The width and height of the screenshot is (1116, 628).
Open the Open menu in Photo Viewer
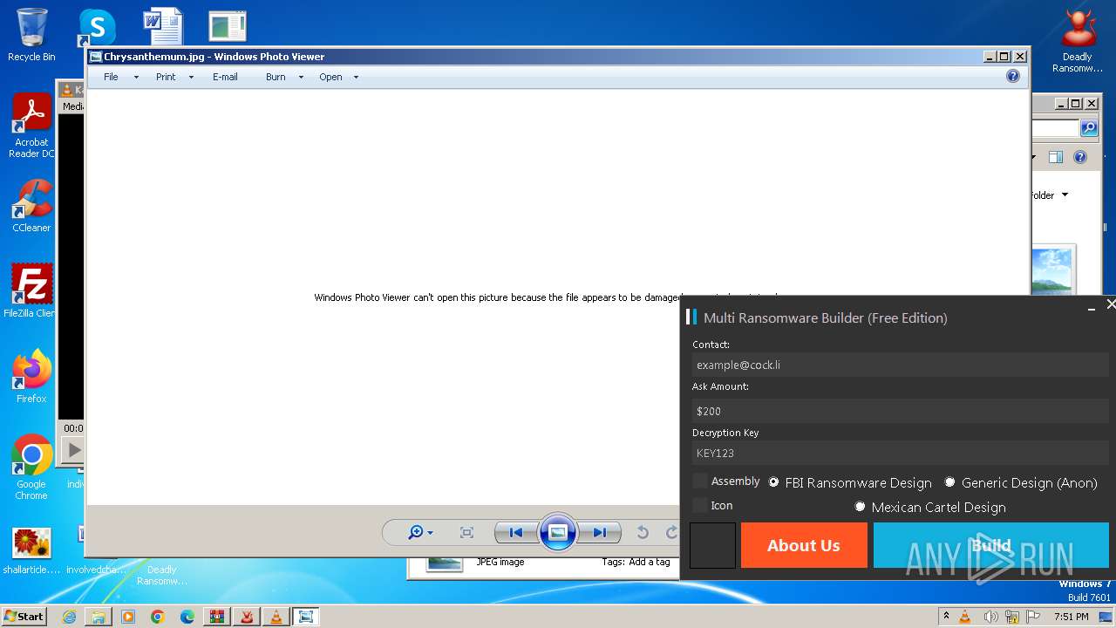(330, 77)
